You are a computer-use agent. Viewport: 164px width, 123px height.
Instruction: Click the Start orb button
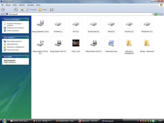[5, 121]
